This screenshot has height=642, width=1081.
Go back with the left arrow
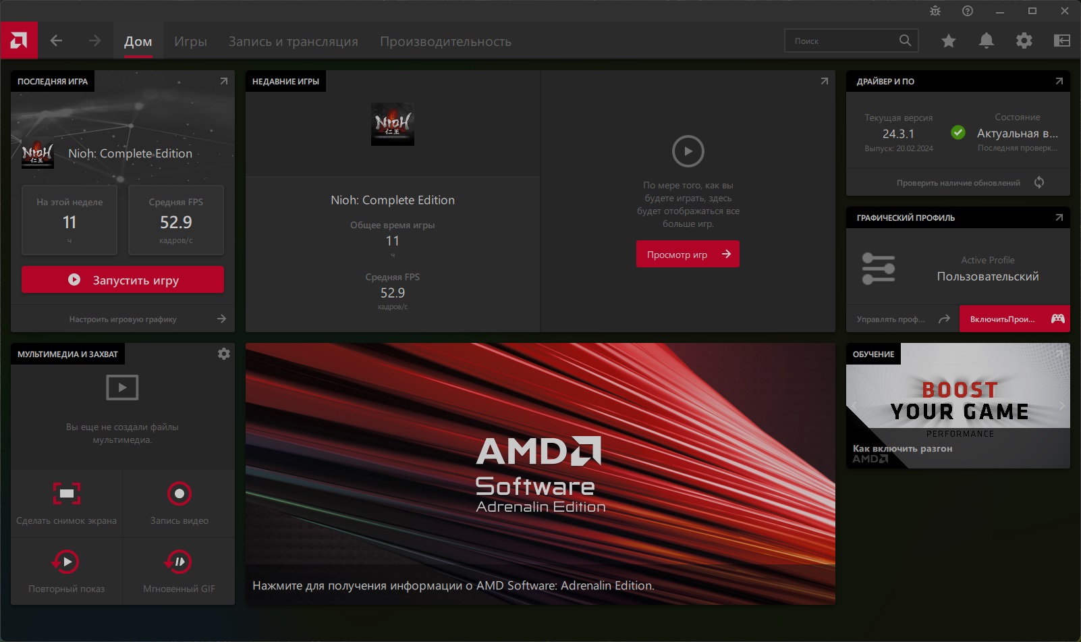[x=56, y=41]
